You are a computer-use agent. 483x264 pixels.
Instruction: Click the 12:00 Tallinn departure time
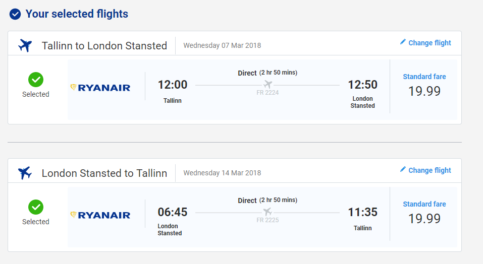coord(173,85)
